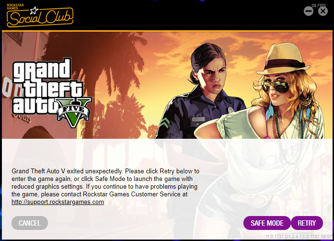This screenshot has height=241, width=334.
Task: Launch the game in SAFE MODE
Action: [267, 223]
